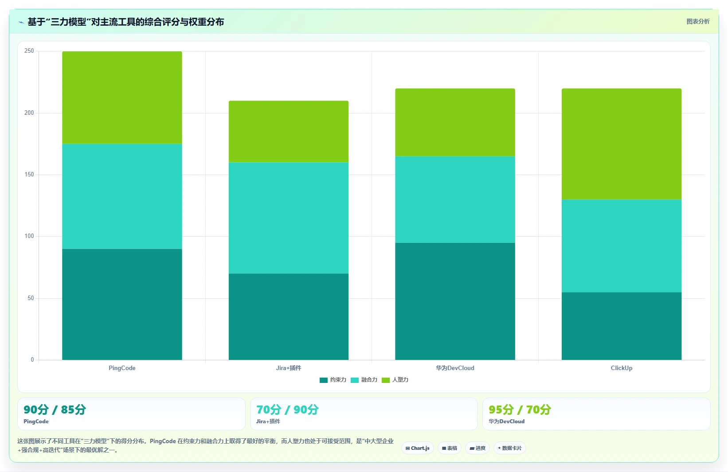Click ClickUp's 人塑力 green segment
728x472 pixels.
click(x=622, y=144)
